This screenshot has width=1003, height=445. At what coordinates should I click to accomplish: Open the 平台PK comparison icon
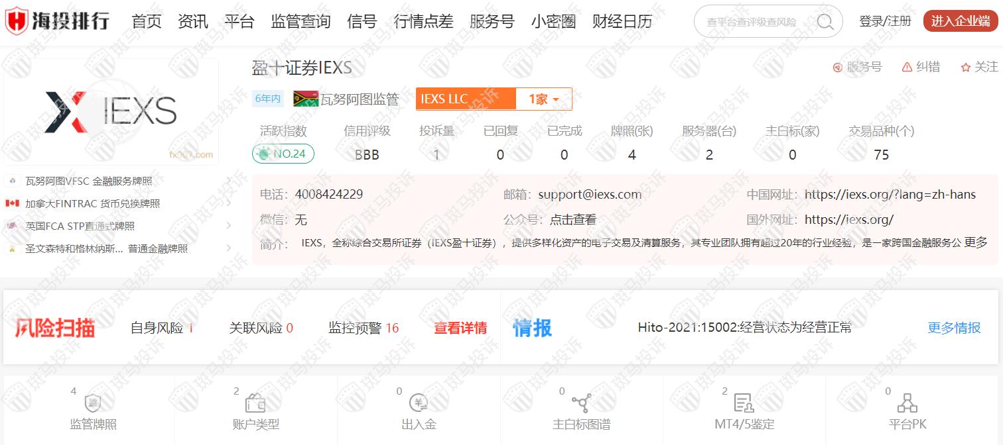pyautogui.click(x=907, y=403)
